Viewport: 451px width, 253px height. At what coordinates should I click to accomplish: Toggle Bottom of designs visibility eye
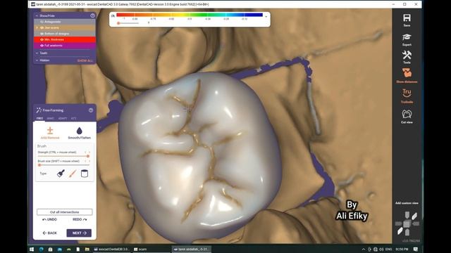tap(42, 34)
